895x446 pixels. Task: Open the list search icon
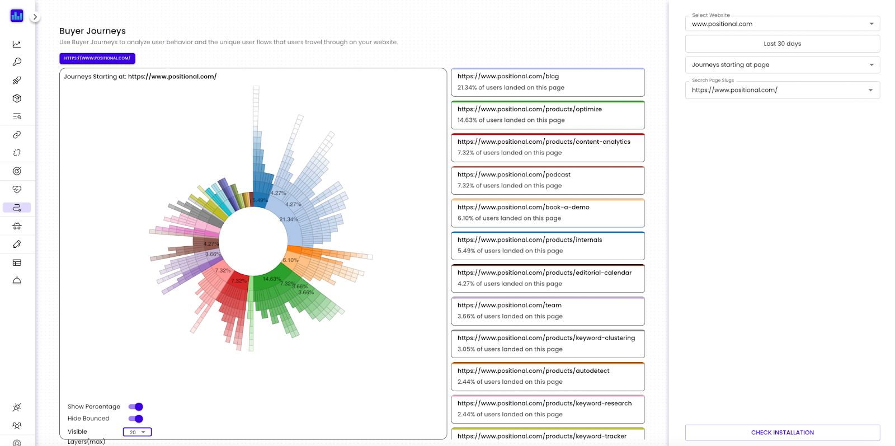click(17, 116)
